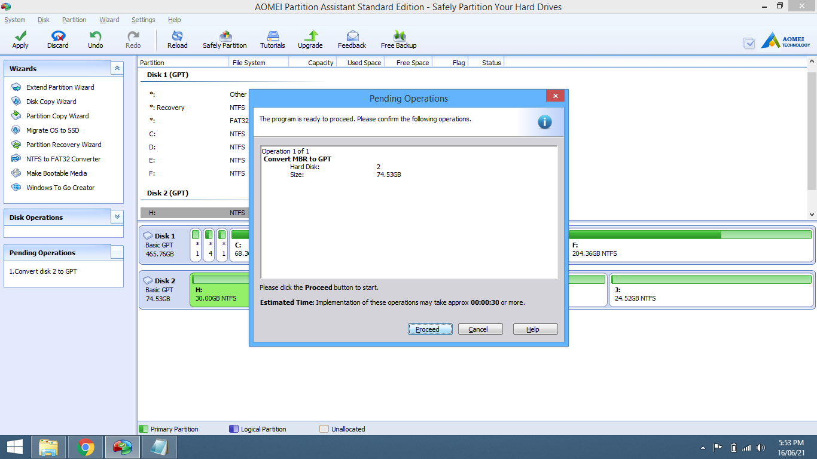
Task: Open NTFS to FAT32 Converter
Action: [x=63, y=159]
